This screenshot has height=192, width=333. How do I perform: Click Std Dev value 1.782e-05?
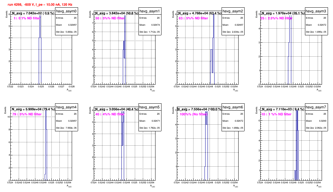(154, 128)
